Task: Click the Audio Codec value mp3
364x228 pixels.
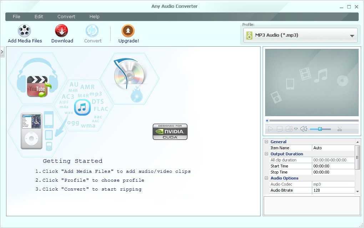Action: 333,184
